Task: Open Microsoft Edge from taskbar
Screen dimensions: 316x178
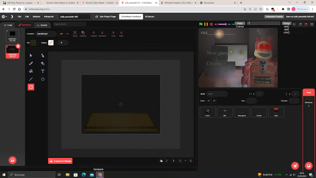Action: point(84,174)
